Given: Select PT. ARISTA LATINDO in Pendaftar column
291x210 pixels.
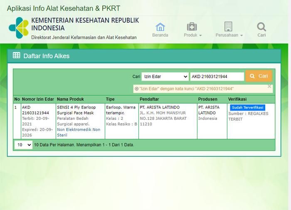Looking at the screenshot, I should click(x=160, y=107).
